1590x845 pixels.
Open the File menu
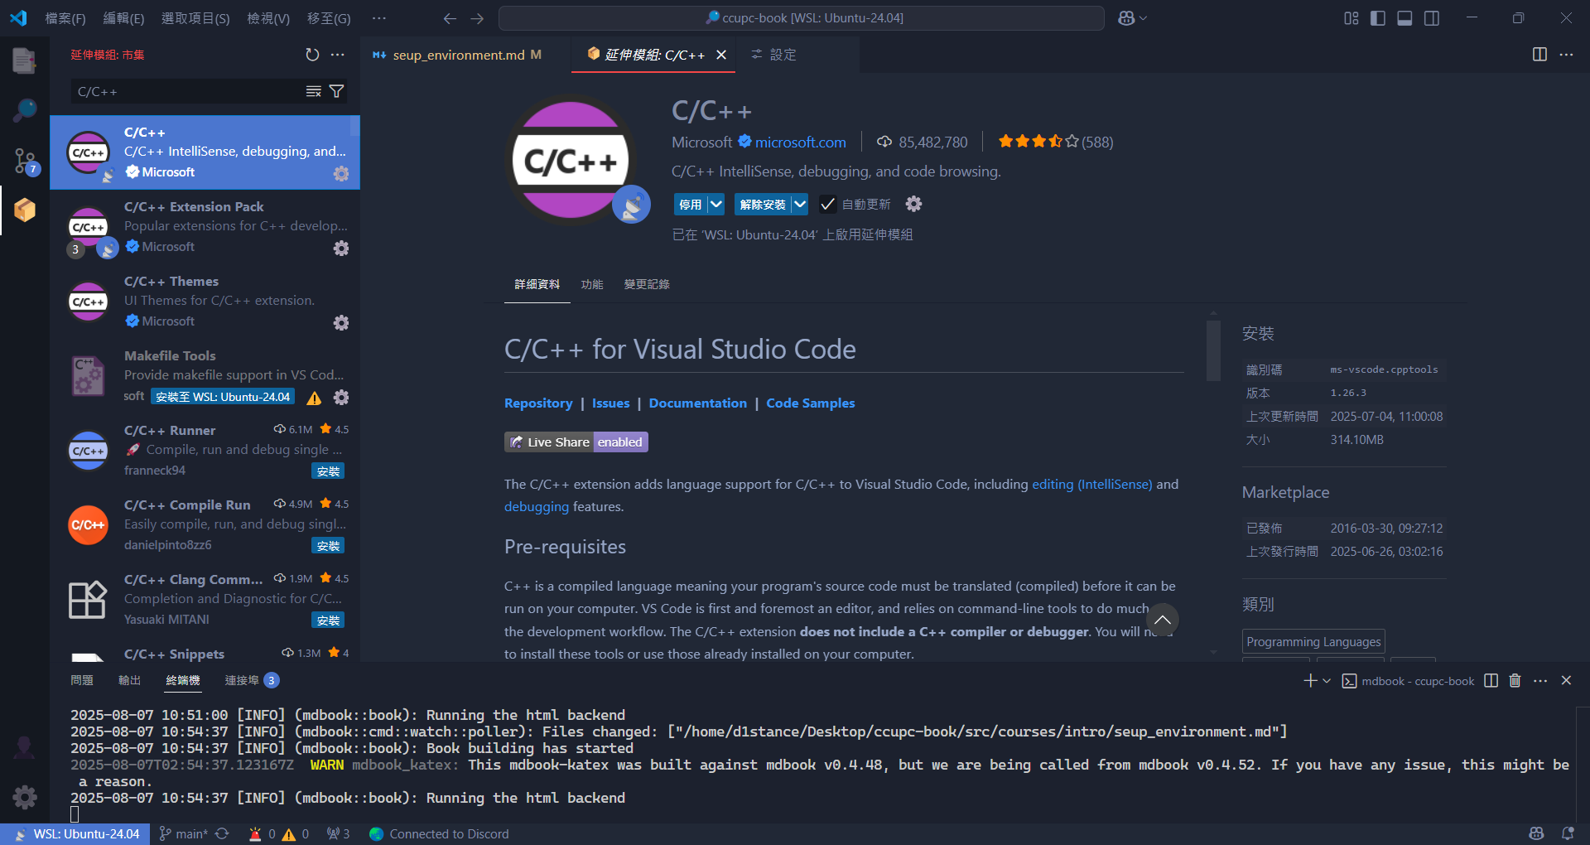[x=65, y=18]
